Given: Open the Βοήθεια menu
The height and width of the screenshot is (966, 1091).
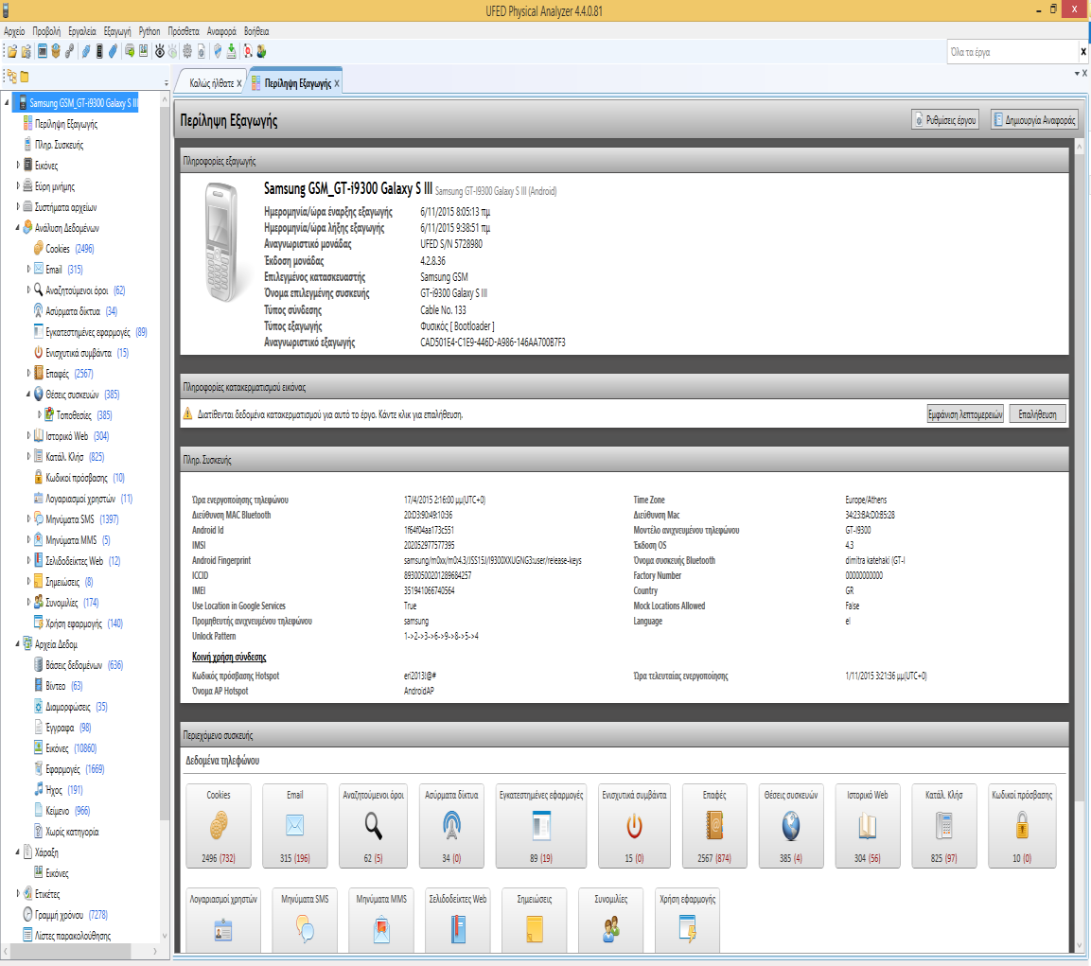Looking at the screenshot, I should point(256,31).
